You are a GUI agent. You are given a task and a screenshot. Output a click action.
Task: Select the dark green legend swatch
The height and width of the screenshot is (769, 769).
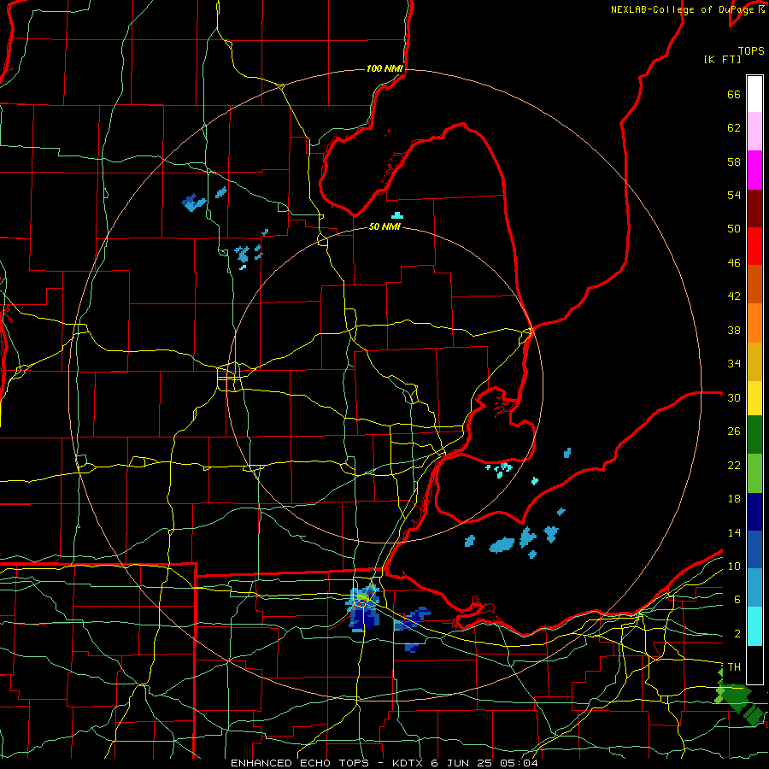tap(754, 435)
